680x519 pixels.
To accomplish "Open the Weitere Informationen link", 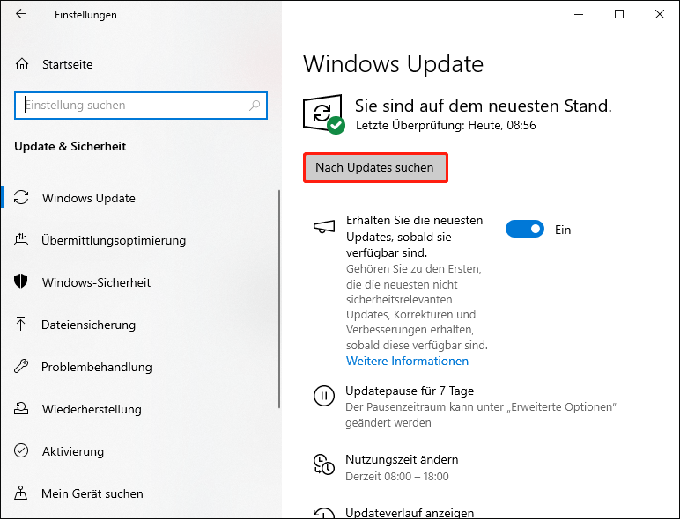I will tap(407, 361).
